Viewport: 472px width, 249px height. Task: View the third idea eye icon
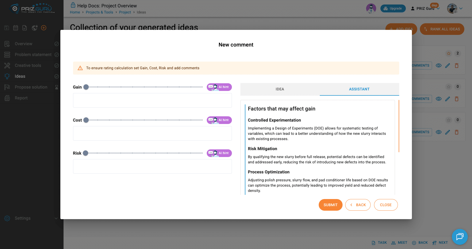[x=439, y=132]
